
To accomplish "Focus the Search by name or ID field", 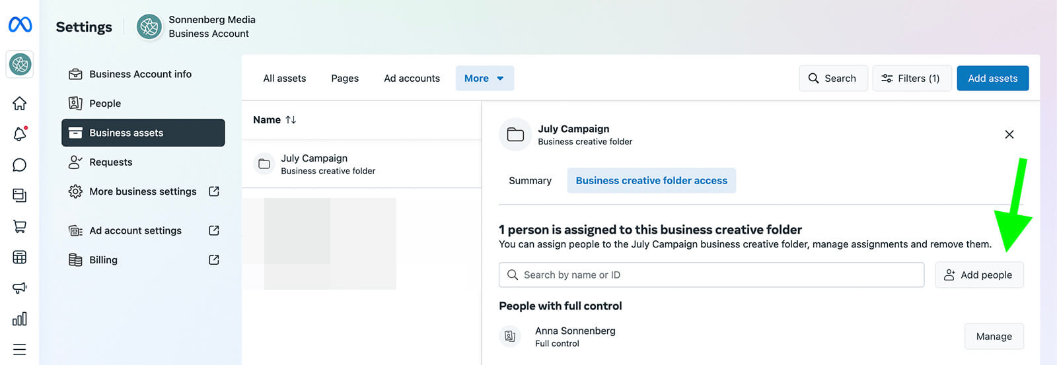I will [711, 275].
